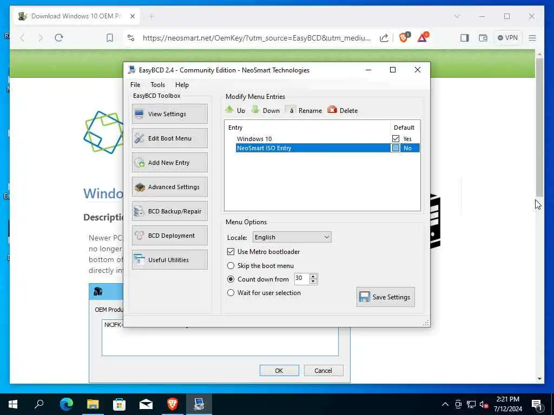554x415 pixels.
Task: Open BCD Deployment section
Action: 169,236
